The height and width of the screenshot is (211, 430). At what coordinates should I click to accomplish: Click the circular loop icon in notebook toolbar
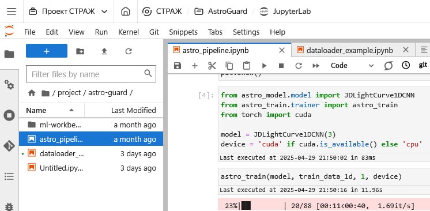click(x=388, y=66)
